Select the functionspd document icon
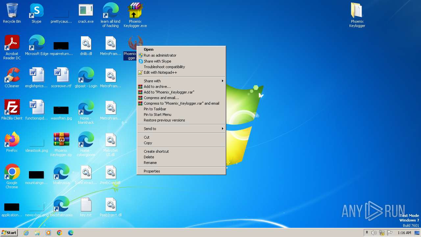Image resolution: width=421 pixels, height=237 pixels. coord(37,110)
